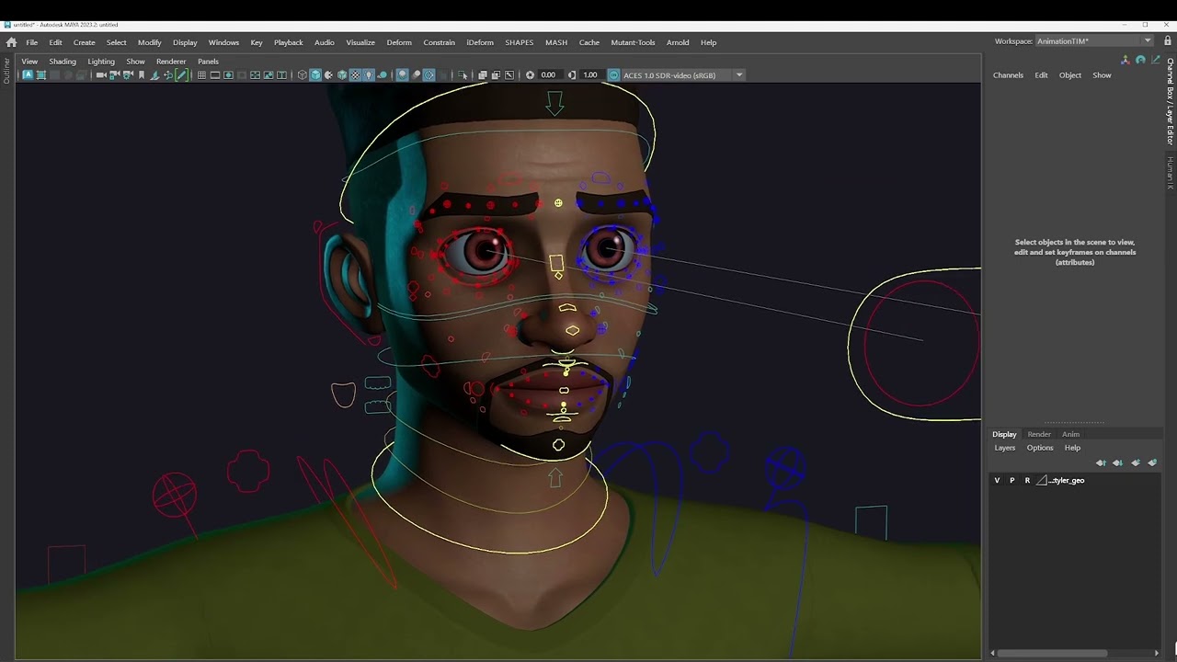Toggle Textured display in panel toolbar
1177x662 pixels.
(355, 74)
